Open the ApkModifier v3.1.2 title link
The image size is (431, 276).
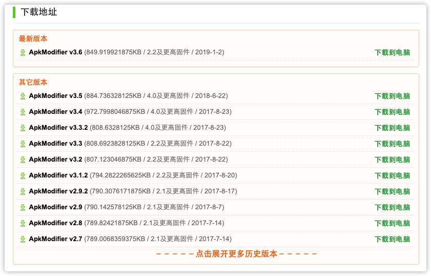click(x=58, y=175)
